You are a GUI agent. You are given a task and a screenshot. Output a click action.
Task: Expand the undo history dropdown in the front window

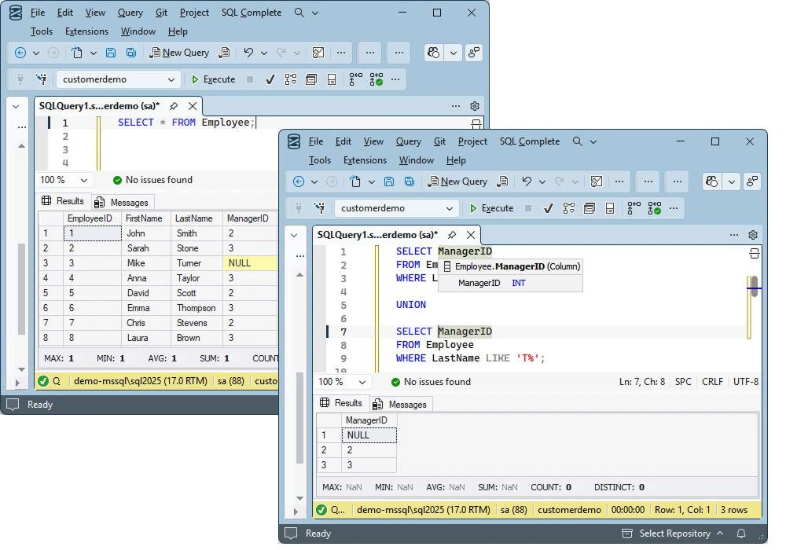pyautogui.click(x=542, y=181)
